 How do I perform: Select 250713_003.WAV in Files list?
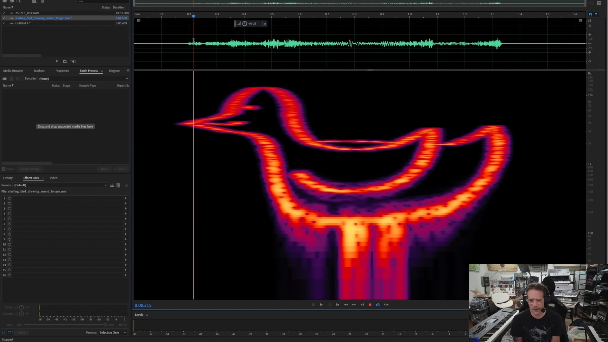pyautogui.click(x=27, y=13)
